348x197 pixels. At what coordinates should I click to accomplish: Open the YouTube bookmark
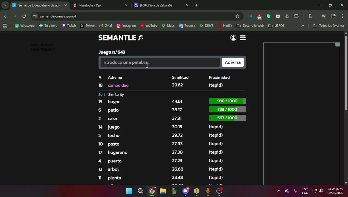[149, 25]
